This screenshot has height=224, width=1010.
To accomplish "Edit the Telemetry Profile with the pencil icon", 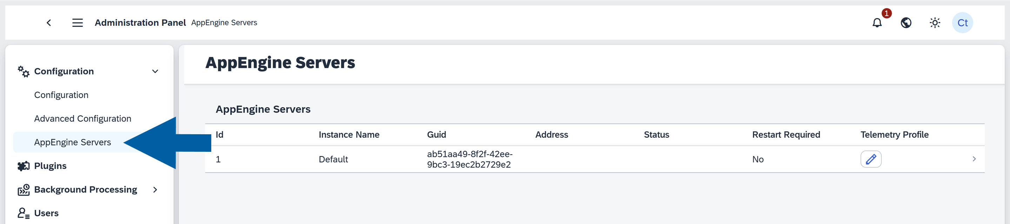I will 871,159.
